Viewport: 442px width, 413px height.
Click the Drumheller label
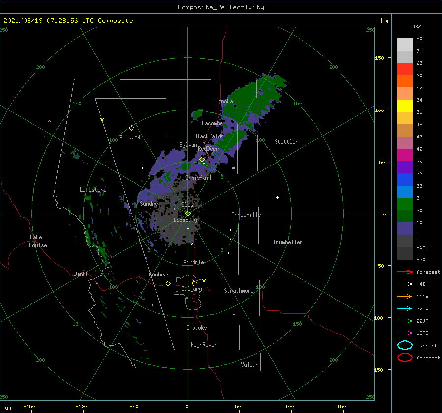[288, 242]
